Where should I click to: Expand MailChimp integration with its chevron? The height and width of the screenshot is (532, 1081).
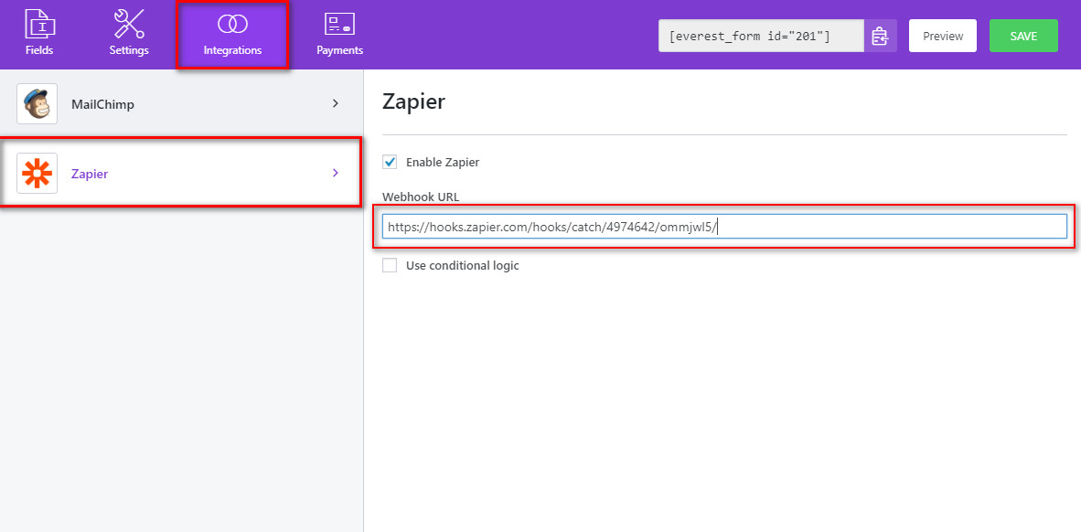(x=336, y=104)
